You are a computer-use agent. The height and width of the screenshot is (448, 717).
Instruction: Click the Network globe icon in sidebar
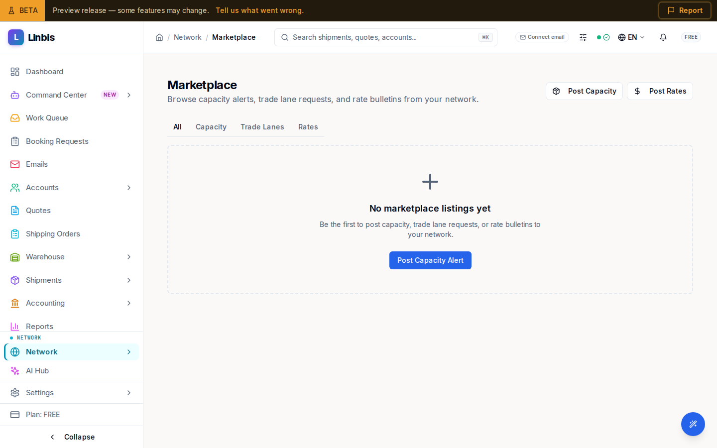[15, 352]
